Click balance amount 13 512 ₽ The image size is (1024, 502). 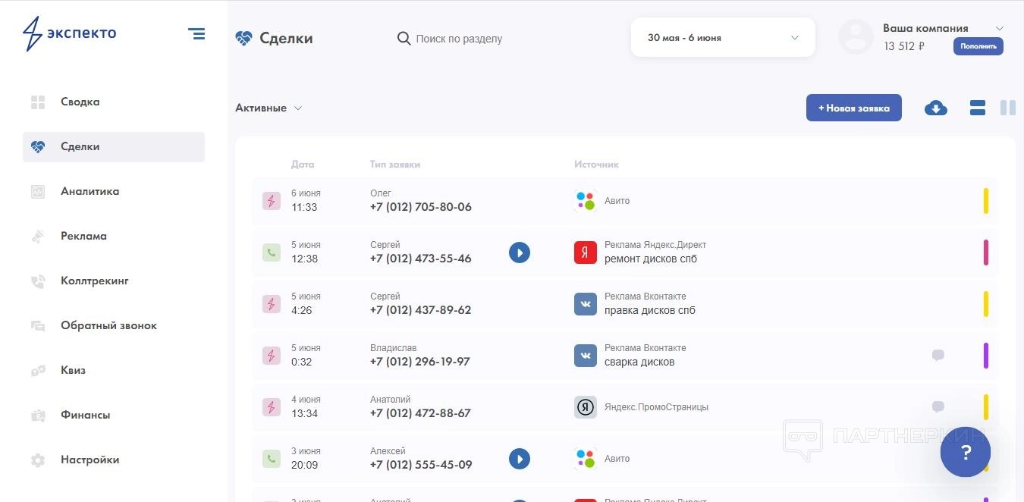click(904, 46)
